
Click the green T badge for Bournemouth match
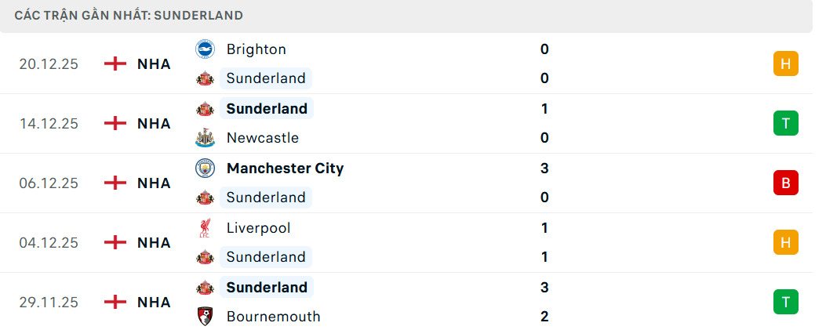coord(785,302)
